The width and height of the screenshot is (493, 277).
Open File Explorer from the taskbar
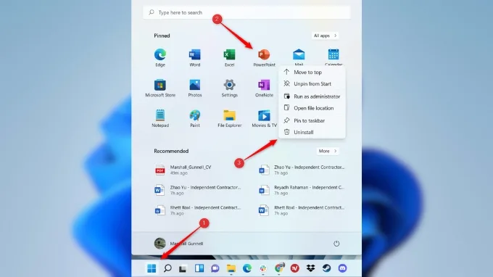point(231,268)
